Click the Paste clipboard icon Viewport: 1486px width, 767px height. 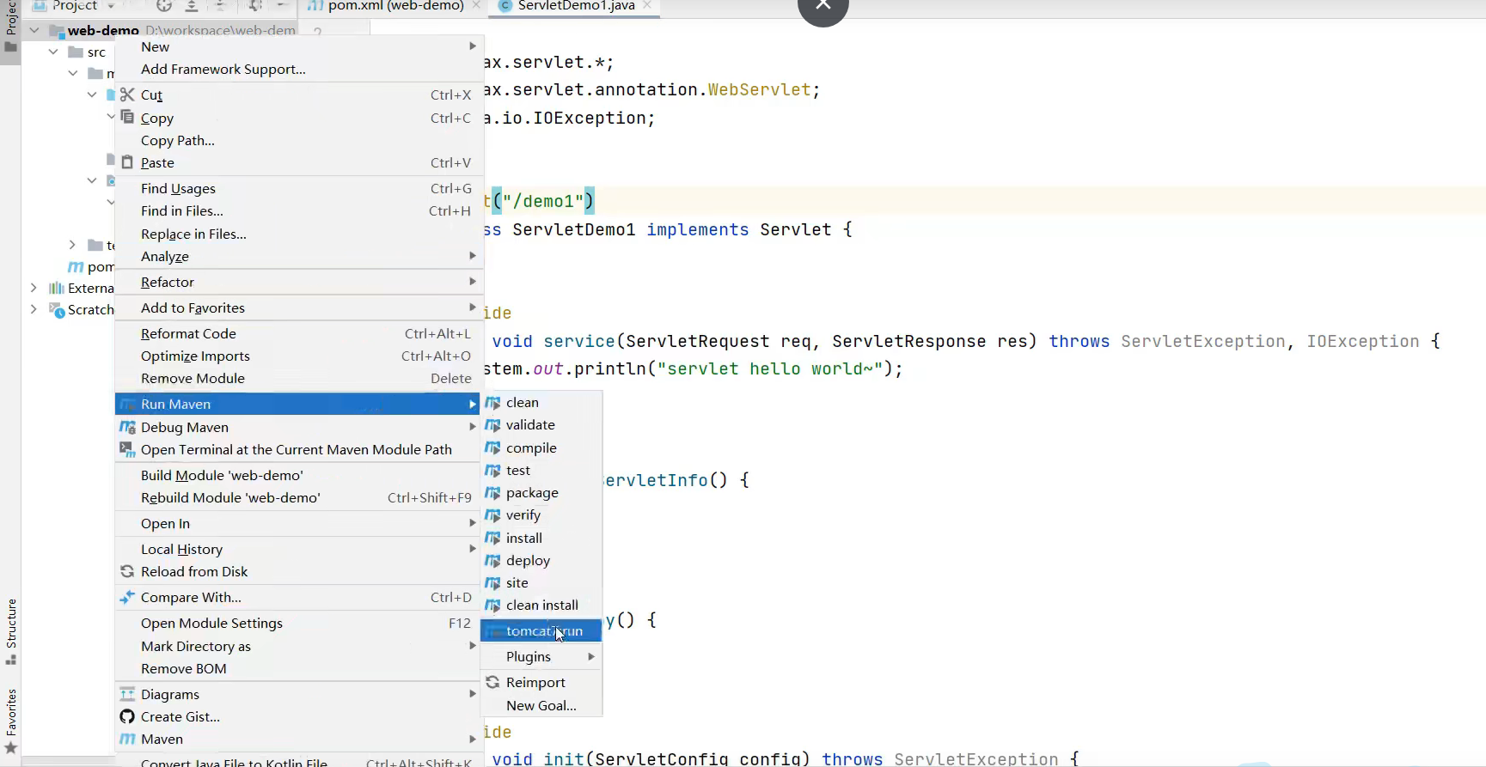[x=127, y=162]
